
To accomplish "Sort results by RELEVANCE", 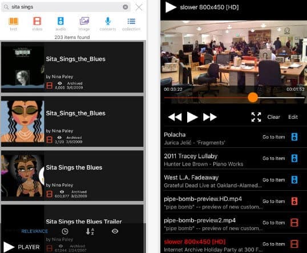I will coord(35,231).
